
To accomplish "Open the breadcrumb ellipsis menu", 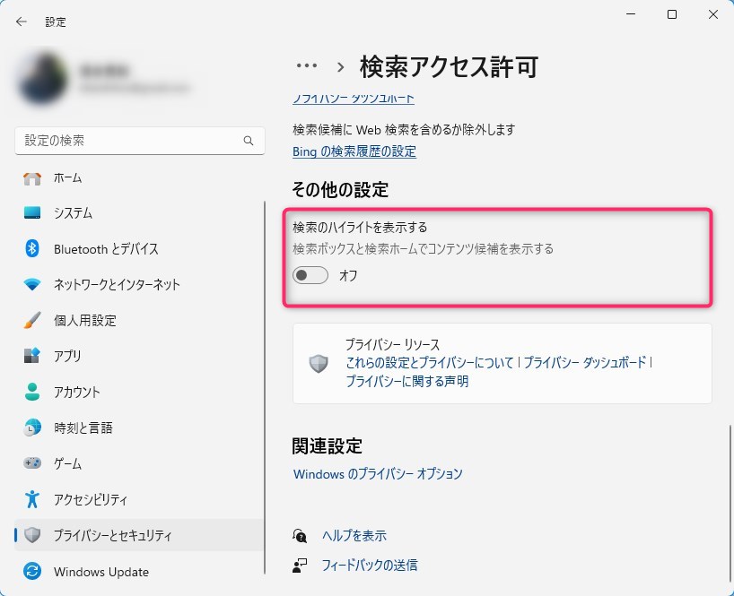I will pos(307,66).
